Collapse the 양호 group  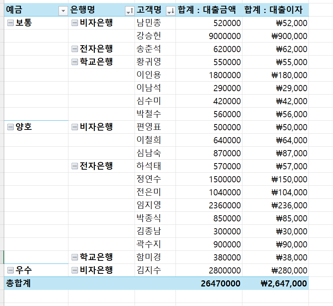click(11, 127)
